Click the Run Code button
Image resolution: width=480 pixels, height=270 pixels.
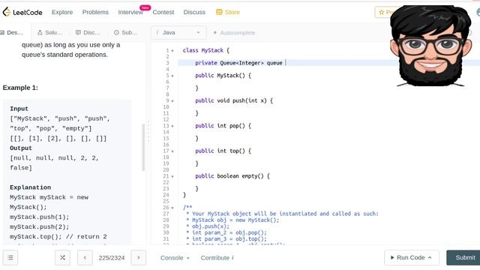tap(412, 257)
